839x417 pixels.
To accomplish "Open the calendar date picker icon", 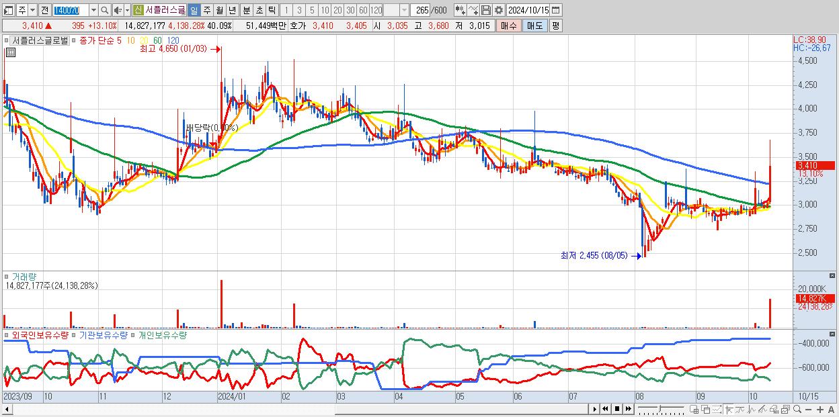I will [555, 10].
